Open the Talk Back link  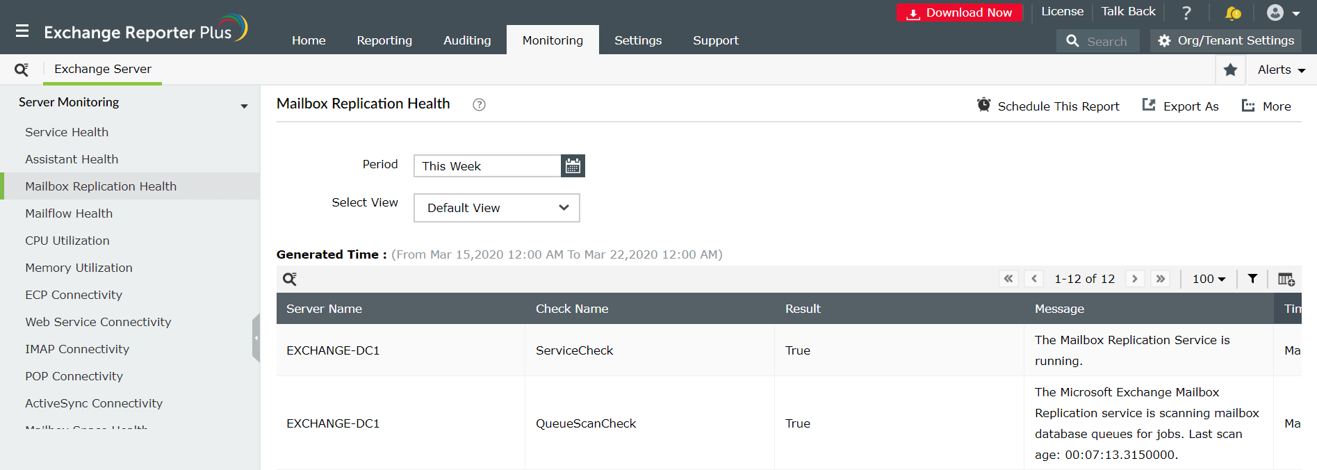(x=1128, y=11)
